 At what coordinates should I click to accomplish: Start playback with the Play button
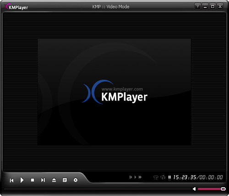point(22,180)
